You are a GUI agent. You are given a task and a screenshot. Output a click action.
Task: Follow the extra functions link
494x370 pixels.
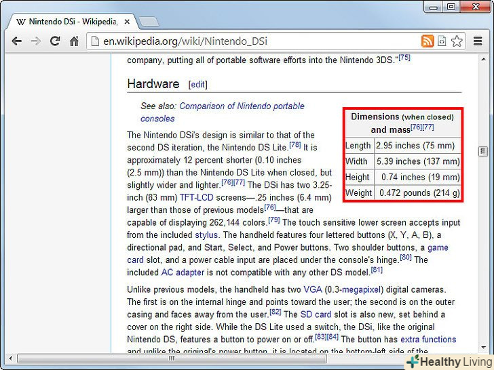pyautogui.click(x=428, y=340)
